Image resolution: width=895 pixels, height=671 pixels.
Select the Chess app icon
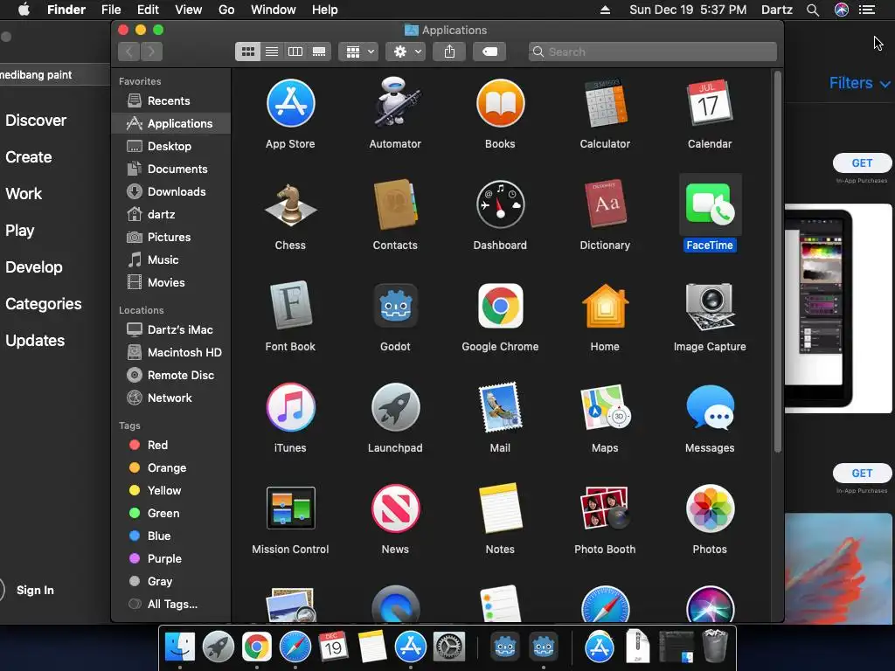click(x=290, y=204)
